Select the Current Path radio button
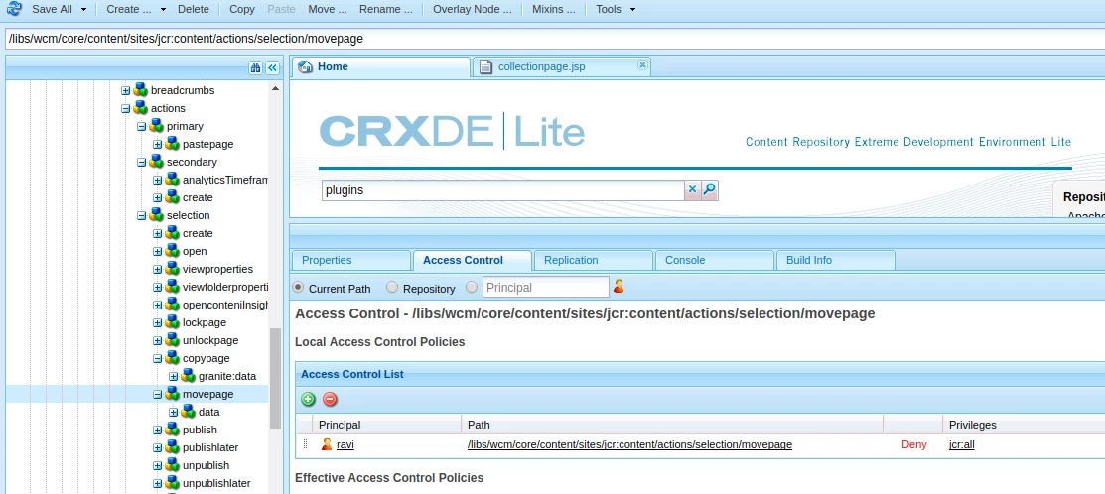 [298, 287]
